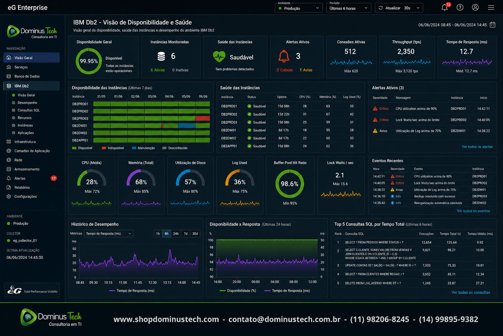Click the blue maintenance segment for DB2DW01
Screen dimensions: 503x336
click(187, 126)
